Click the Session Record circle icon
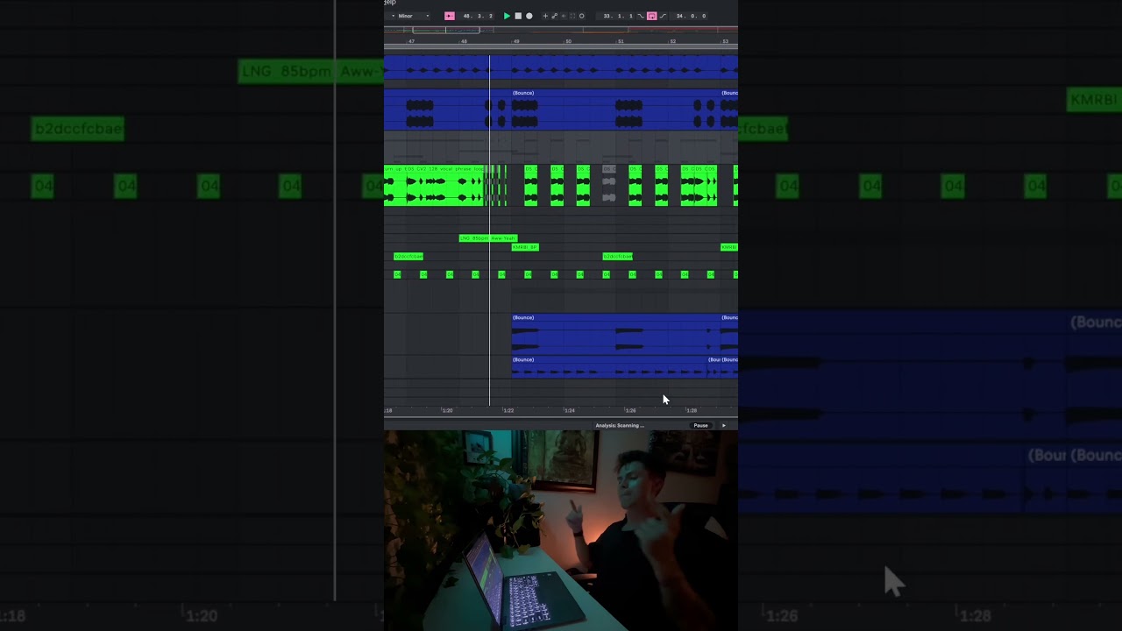This screenshot has width=1122, height=631. click(581, 16)
